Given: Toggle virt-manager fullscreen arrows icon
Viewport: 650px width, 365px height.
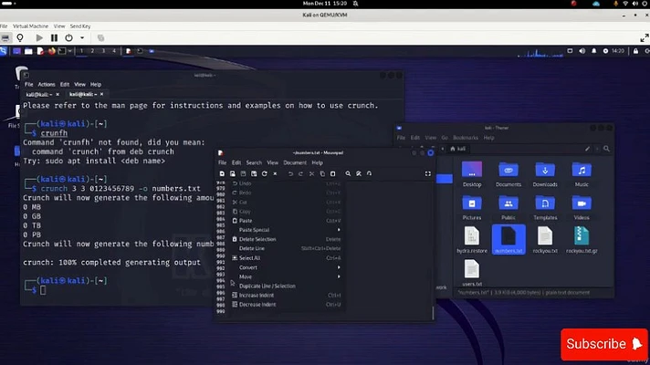Looking at the screenshot, I should [645, 38].
